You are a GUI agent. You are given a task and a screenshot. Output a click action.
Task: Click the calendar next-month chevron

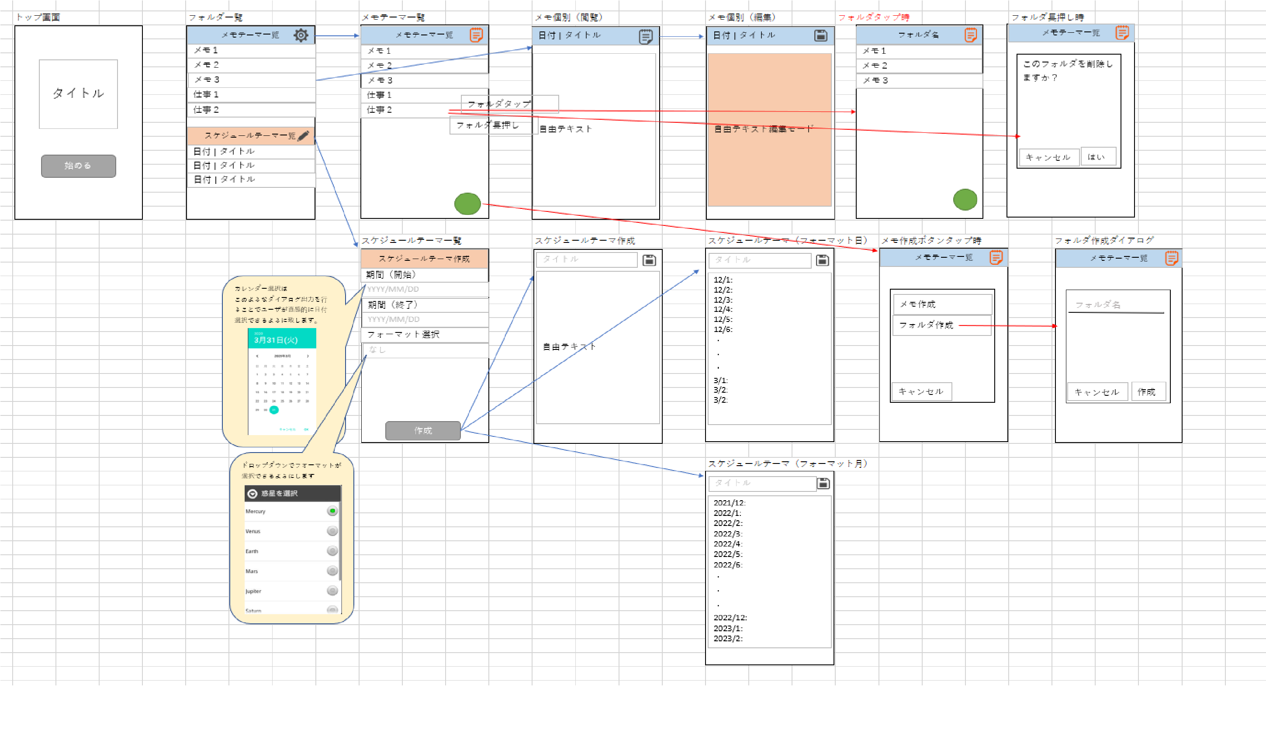click(x=308, y=356)
